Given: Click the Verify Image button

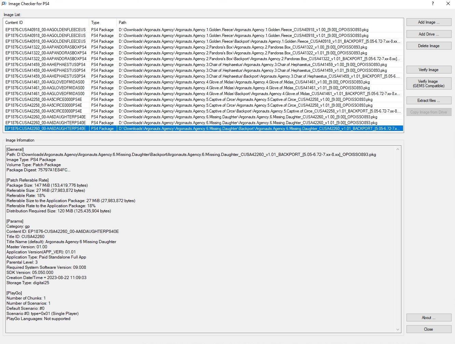Looking at the screenshot, I should pos(429,70).
